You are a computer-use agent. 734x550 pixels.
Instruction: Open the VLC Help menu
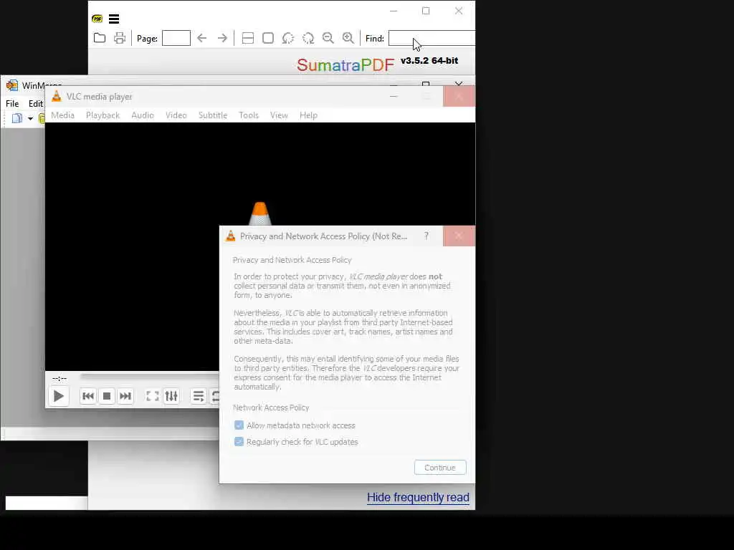tap(308, 115)
